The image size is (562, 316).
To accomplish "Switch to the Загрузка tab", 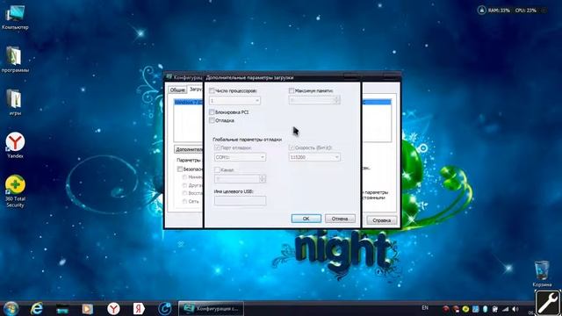I will [x=196, y=90].
